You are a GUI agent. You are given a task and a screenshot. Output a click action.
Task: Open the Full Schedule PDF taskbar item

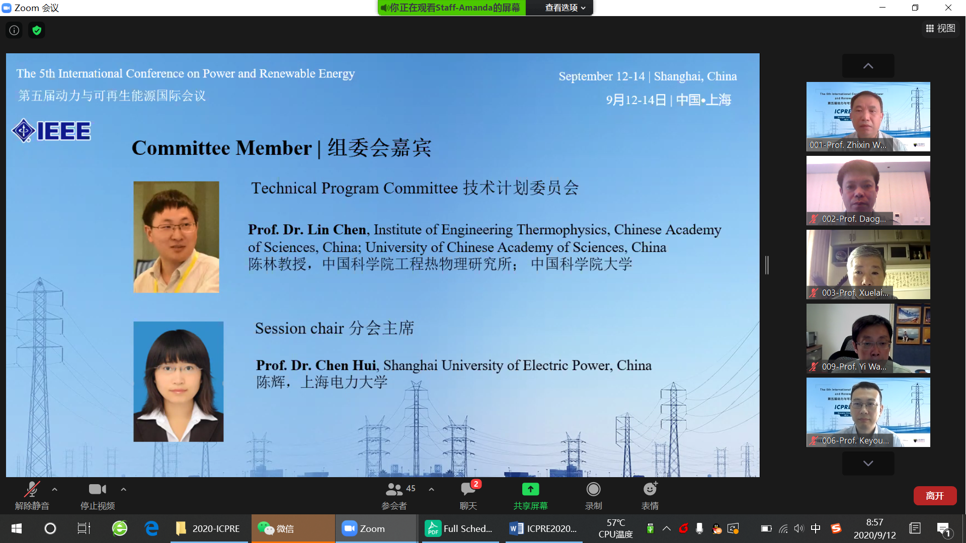pyautogui.click(x=458, y=528)
